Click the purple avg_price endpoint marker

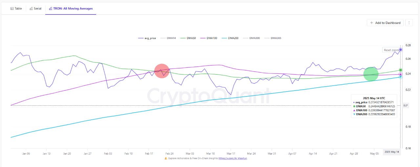click(401, 50)
